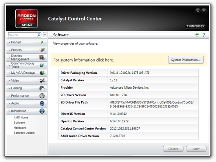The height and width of the screenshot is (162, 216).
Task: Expand Common Display Tasks section
Action: pos(27,65)
